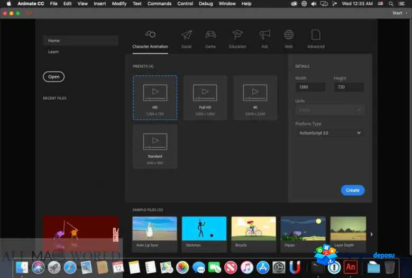Click the Create button
412x278 pixels.
coord(353,190)
